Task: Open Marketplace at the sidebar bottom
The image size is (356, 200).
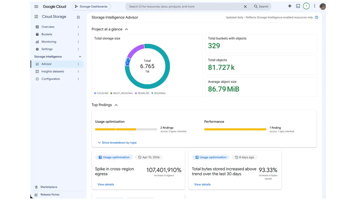Action: coord(49,187)
